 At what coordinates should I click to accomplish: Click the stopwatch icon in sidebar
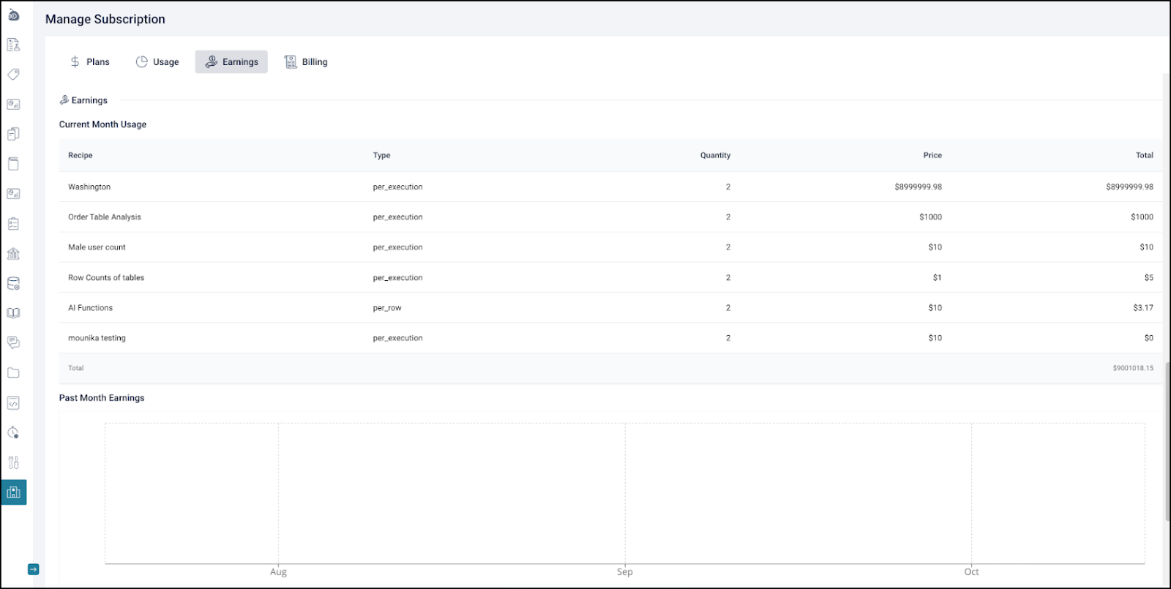pos(13,432)
